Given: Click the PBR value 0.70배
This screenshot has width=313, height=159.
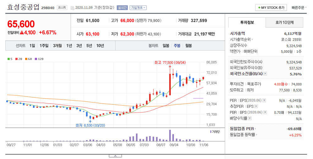Looking at the screenshot, I should pyautogui.click(x=279, y=113).
